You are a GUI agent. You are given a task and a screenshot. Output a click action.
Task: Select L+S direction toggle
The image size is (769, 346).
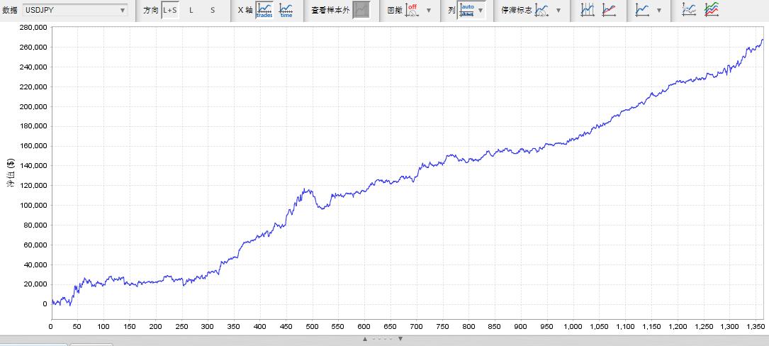pos(170,10)
